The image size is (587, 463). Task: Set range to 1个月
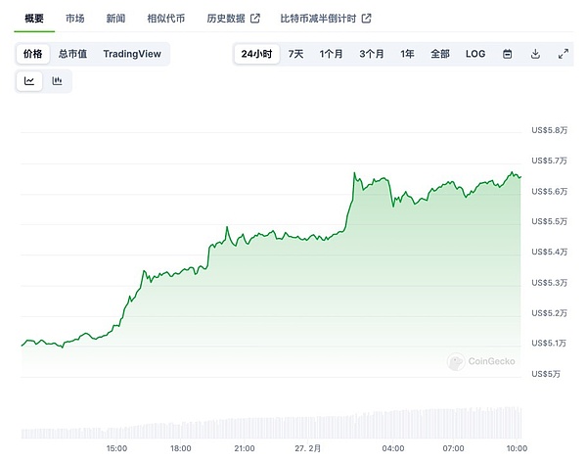pos(331,54)
